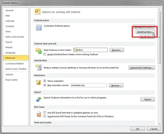Screen dimensions: 164x134
Task: Open the Quick Access Toolbar category
Action: point(16,69)
